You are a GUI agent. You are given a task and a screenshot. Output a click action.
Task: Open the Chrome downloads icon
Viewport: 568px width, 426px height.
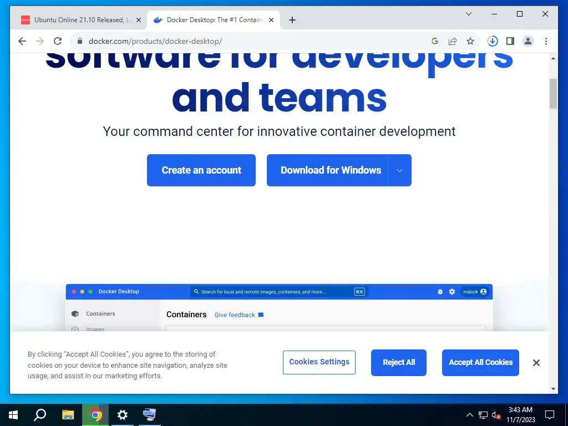pos(493,41)
